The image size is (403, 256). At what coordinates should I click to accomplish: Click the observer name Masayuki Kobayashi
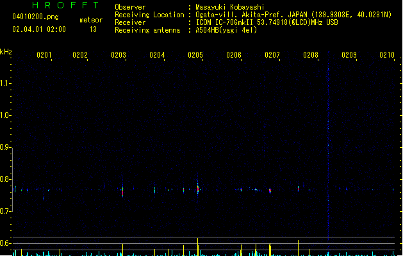pos(230,7)
